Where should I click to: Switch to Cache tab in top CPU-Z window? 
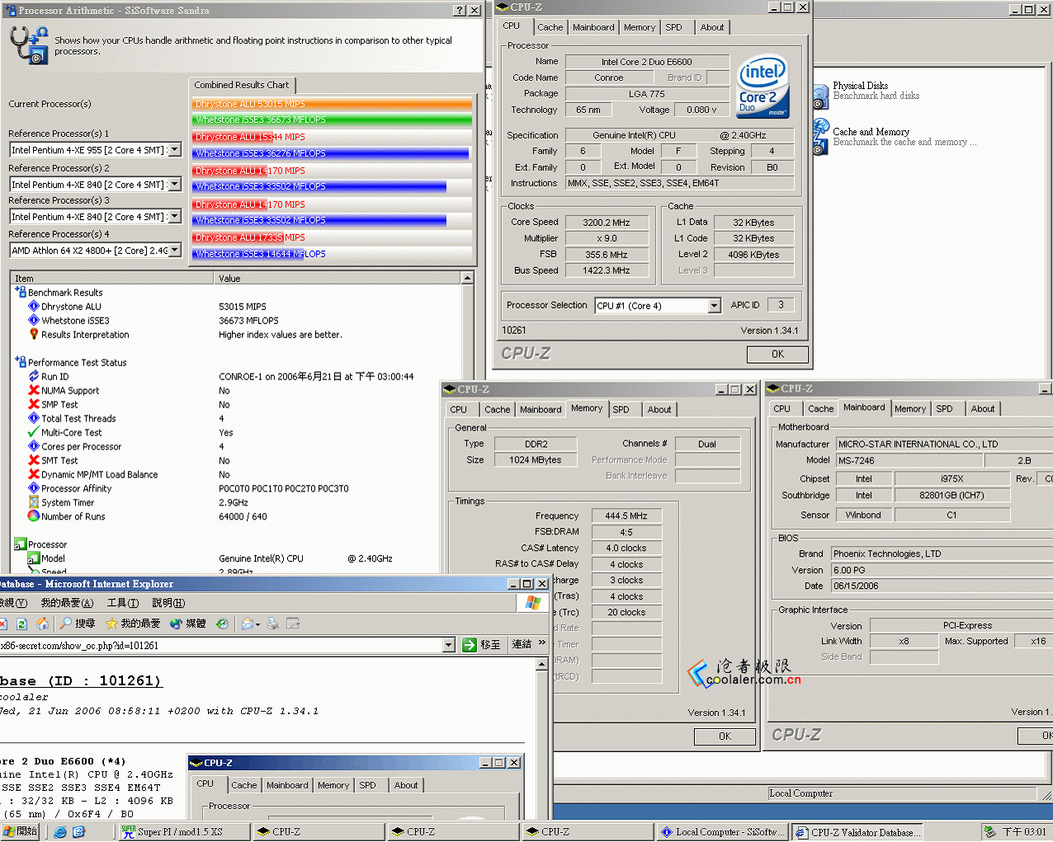[550, 27]
